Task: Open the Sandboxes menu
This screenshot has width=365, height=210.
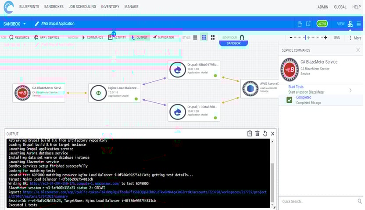Action: (x=54, y=7)
